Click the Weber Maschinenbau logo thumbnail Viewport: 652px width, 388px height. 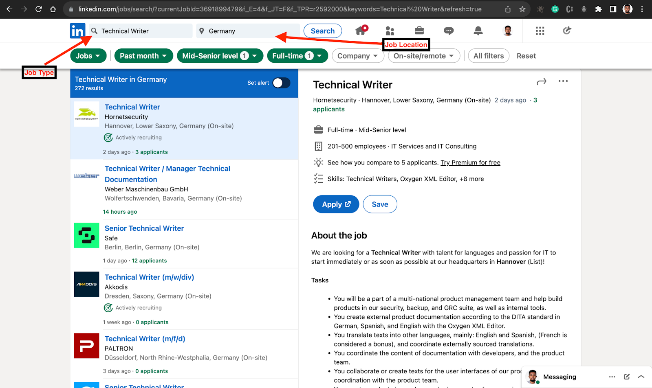pos(86,175)
